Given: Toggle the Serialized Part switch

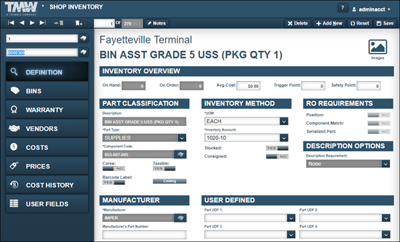Looking at the screenshot, I should 379,131.
